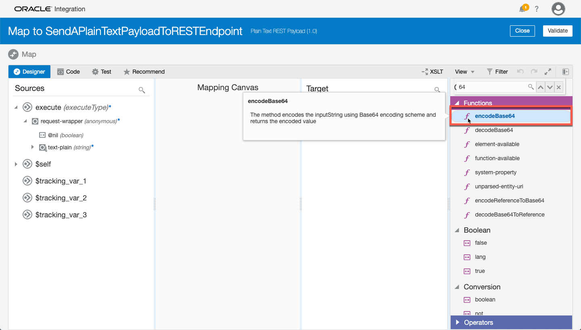Click the Validate button

558,31
